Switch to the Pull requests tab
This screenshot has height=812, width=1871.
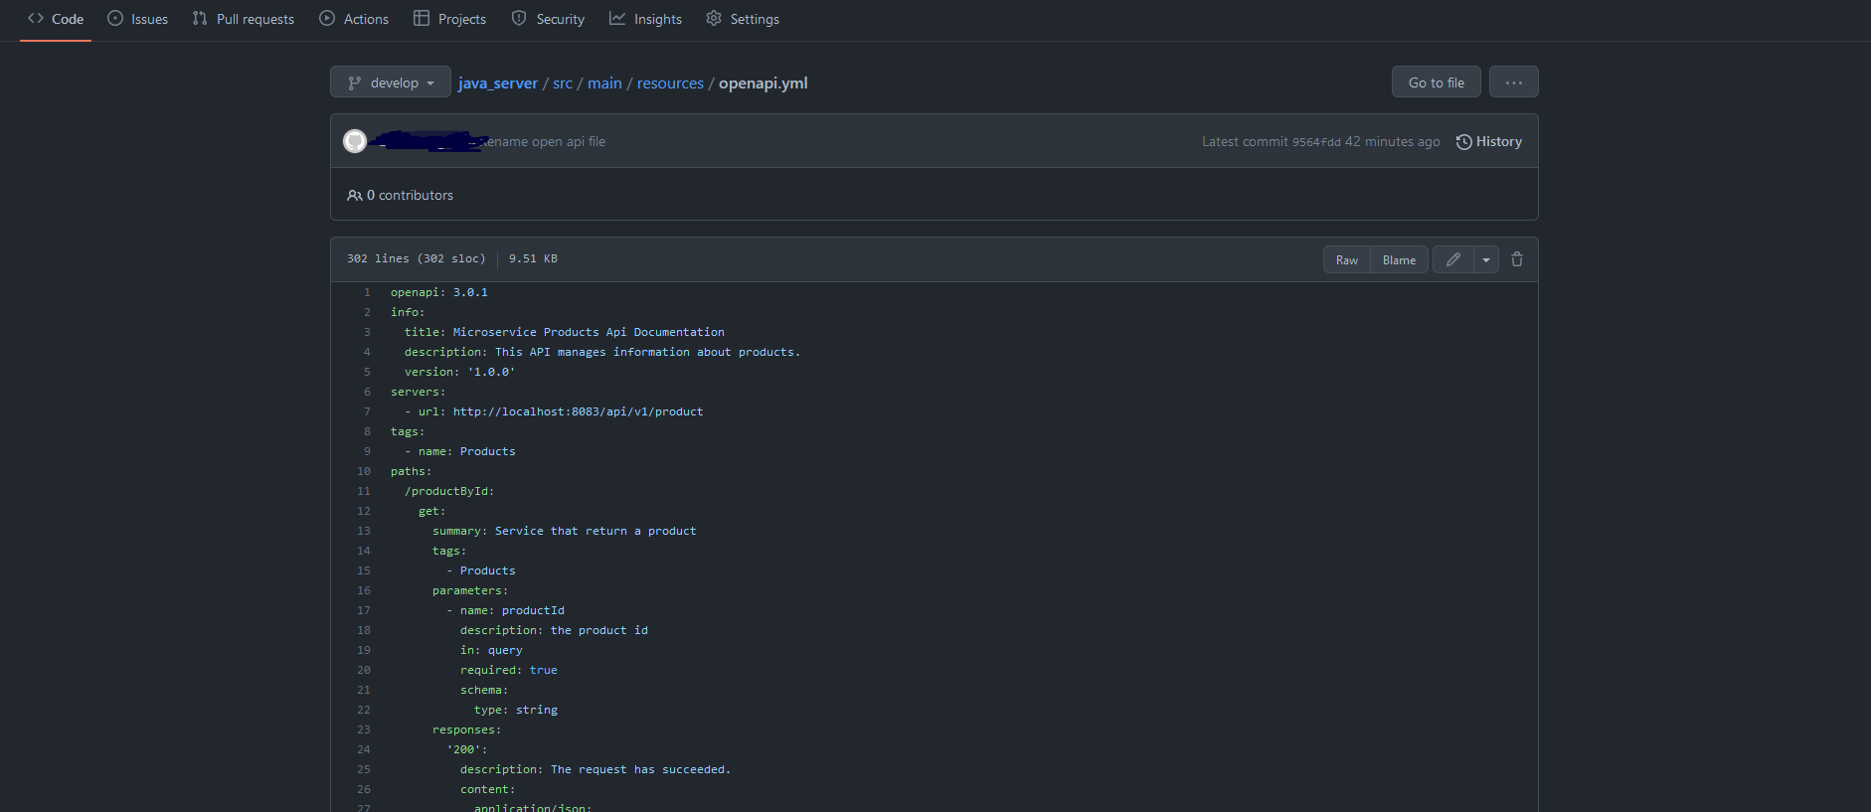pyautogui.click(x=243, y=18)
